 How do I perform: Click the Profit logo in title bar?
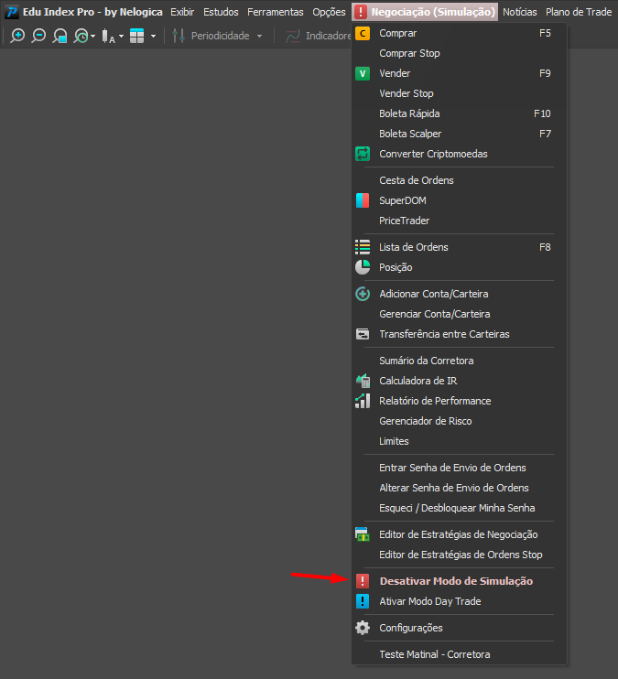tap(12, 12)
